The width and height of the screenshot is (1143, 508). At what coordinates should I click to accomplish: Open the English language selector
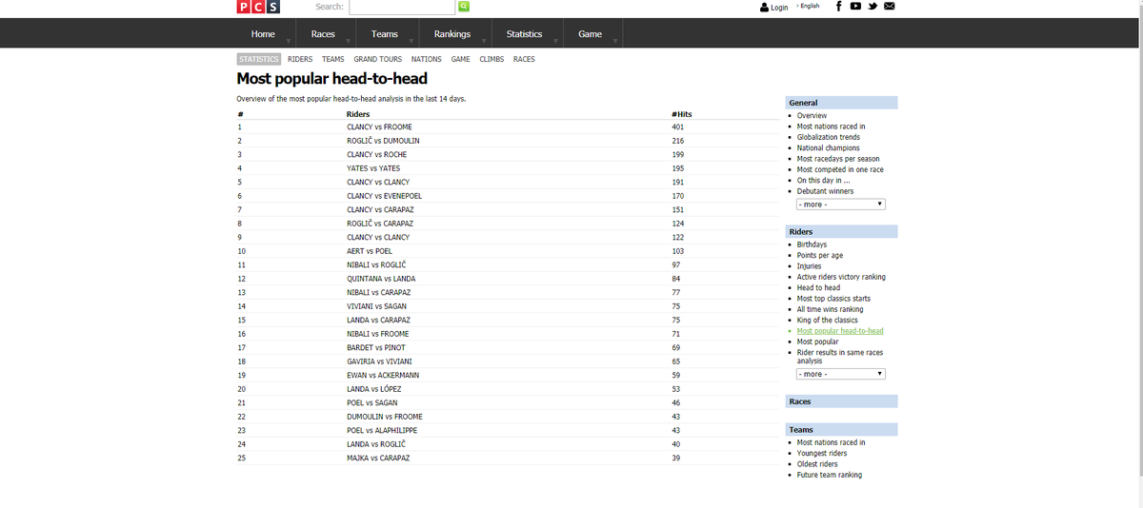[808, 6]
